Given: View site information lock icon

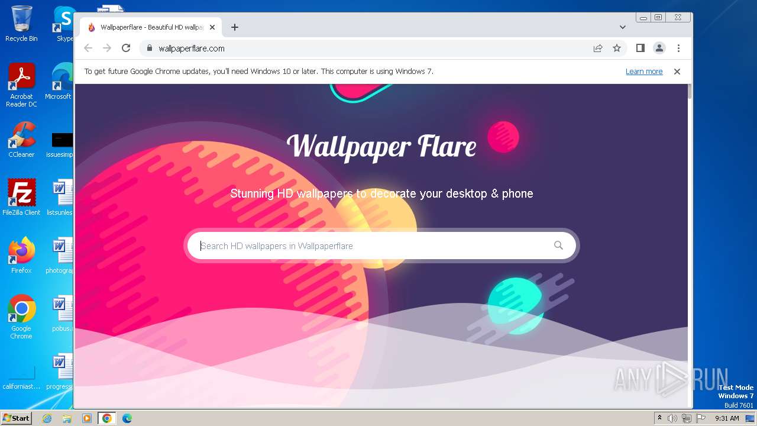Looking at the screenshot, I should point(150,49).
